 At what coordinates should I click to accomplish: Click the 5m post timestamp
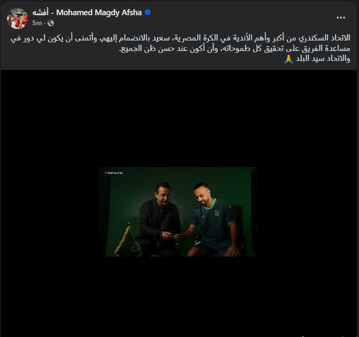click(x=37, y=23)
